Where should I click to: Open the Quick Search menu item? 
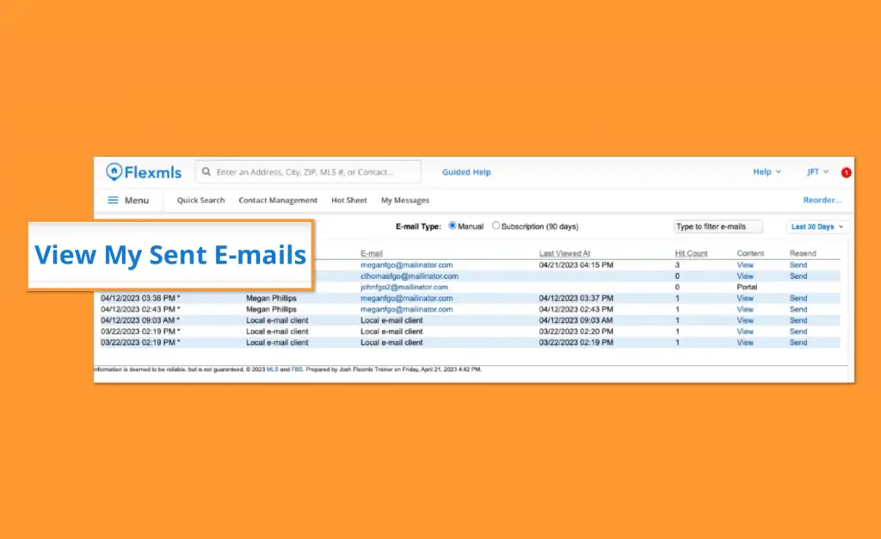coord(200,201)
